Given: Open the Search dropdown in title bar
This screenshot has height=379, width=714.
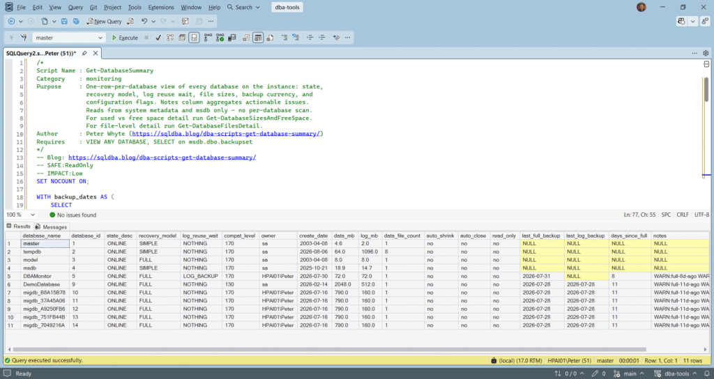Looking at the screenshot, I should (x=243, y=7).
